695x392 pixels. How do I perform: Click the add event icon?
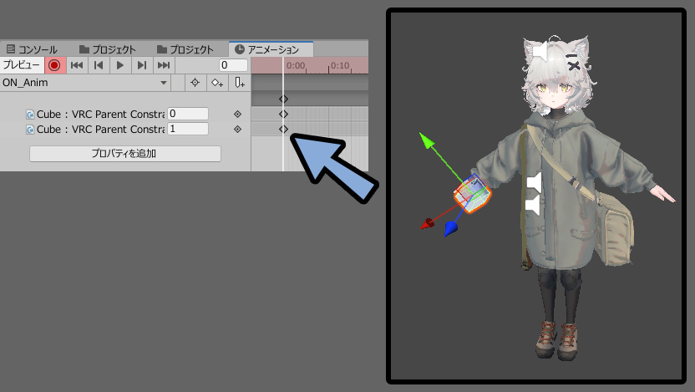240,83
